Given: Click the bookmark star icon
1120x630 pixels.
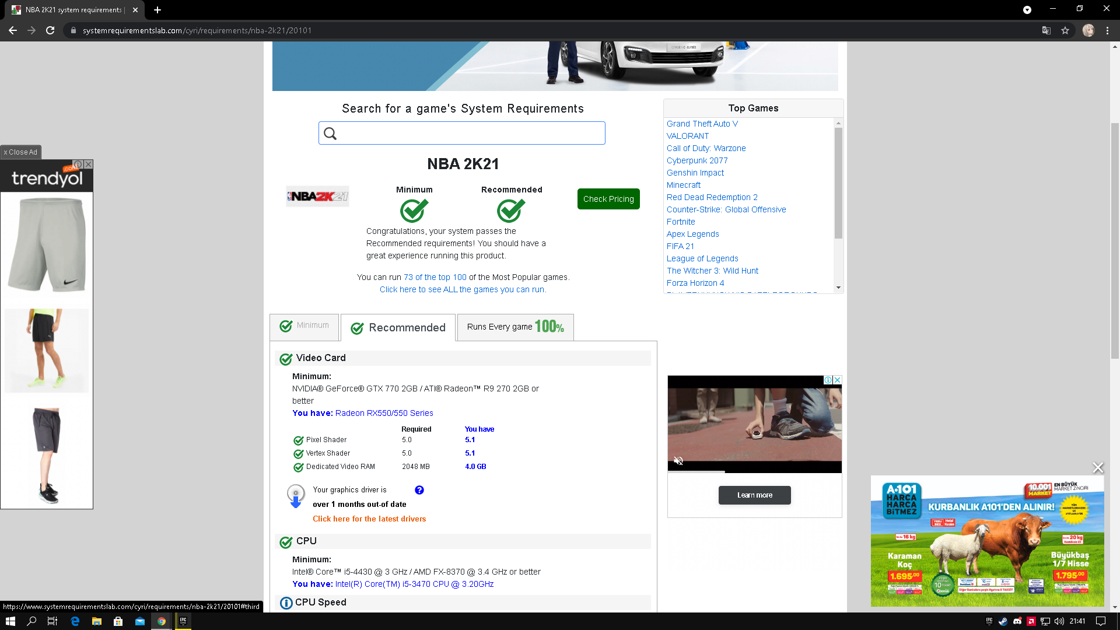Looking at the screenshot, I should [1065, 30].
